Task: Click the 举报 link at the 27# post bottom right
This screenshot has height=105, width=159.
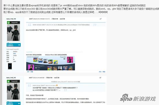Action: [x=104, y=72]
